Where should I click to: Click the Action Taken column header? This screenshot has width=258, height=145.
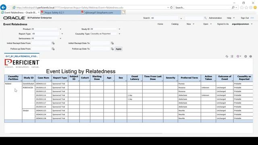coord(208,78)
